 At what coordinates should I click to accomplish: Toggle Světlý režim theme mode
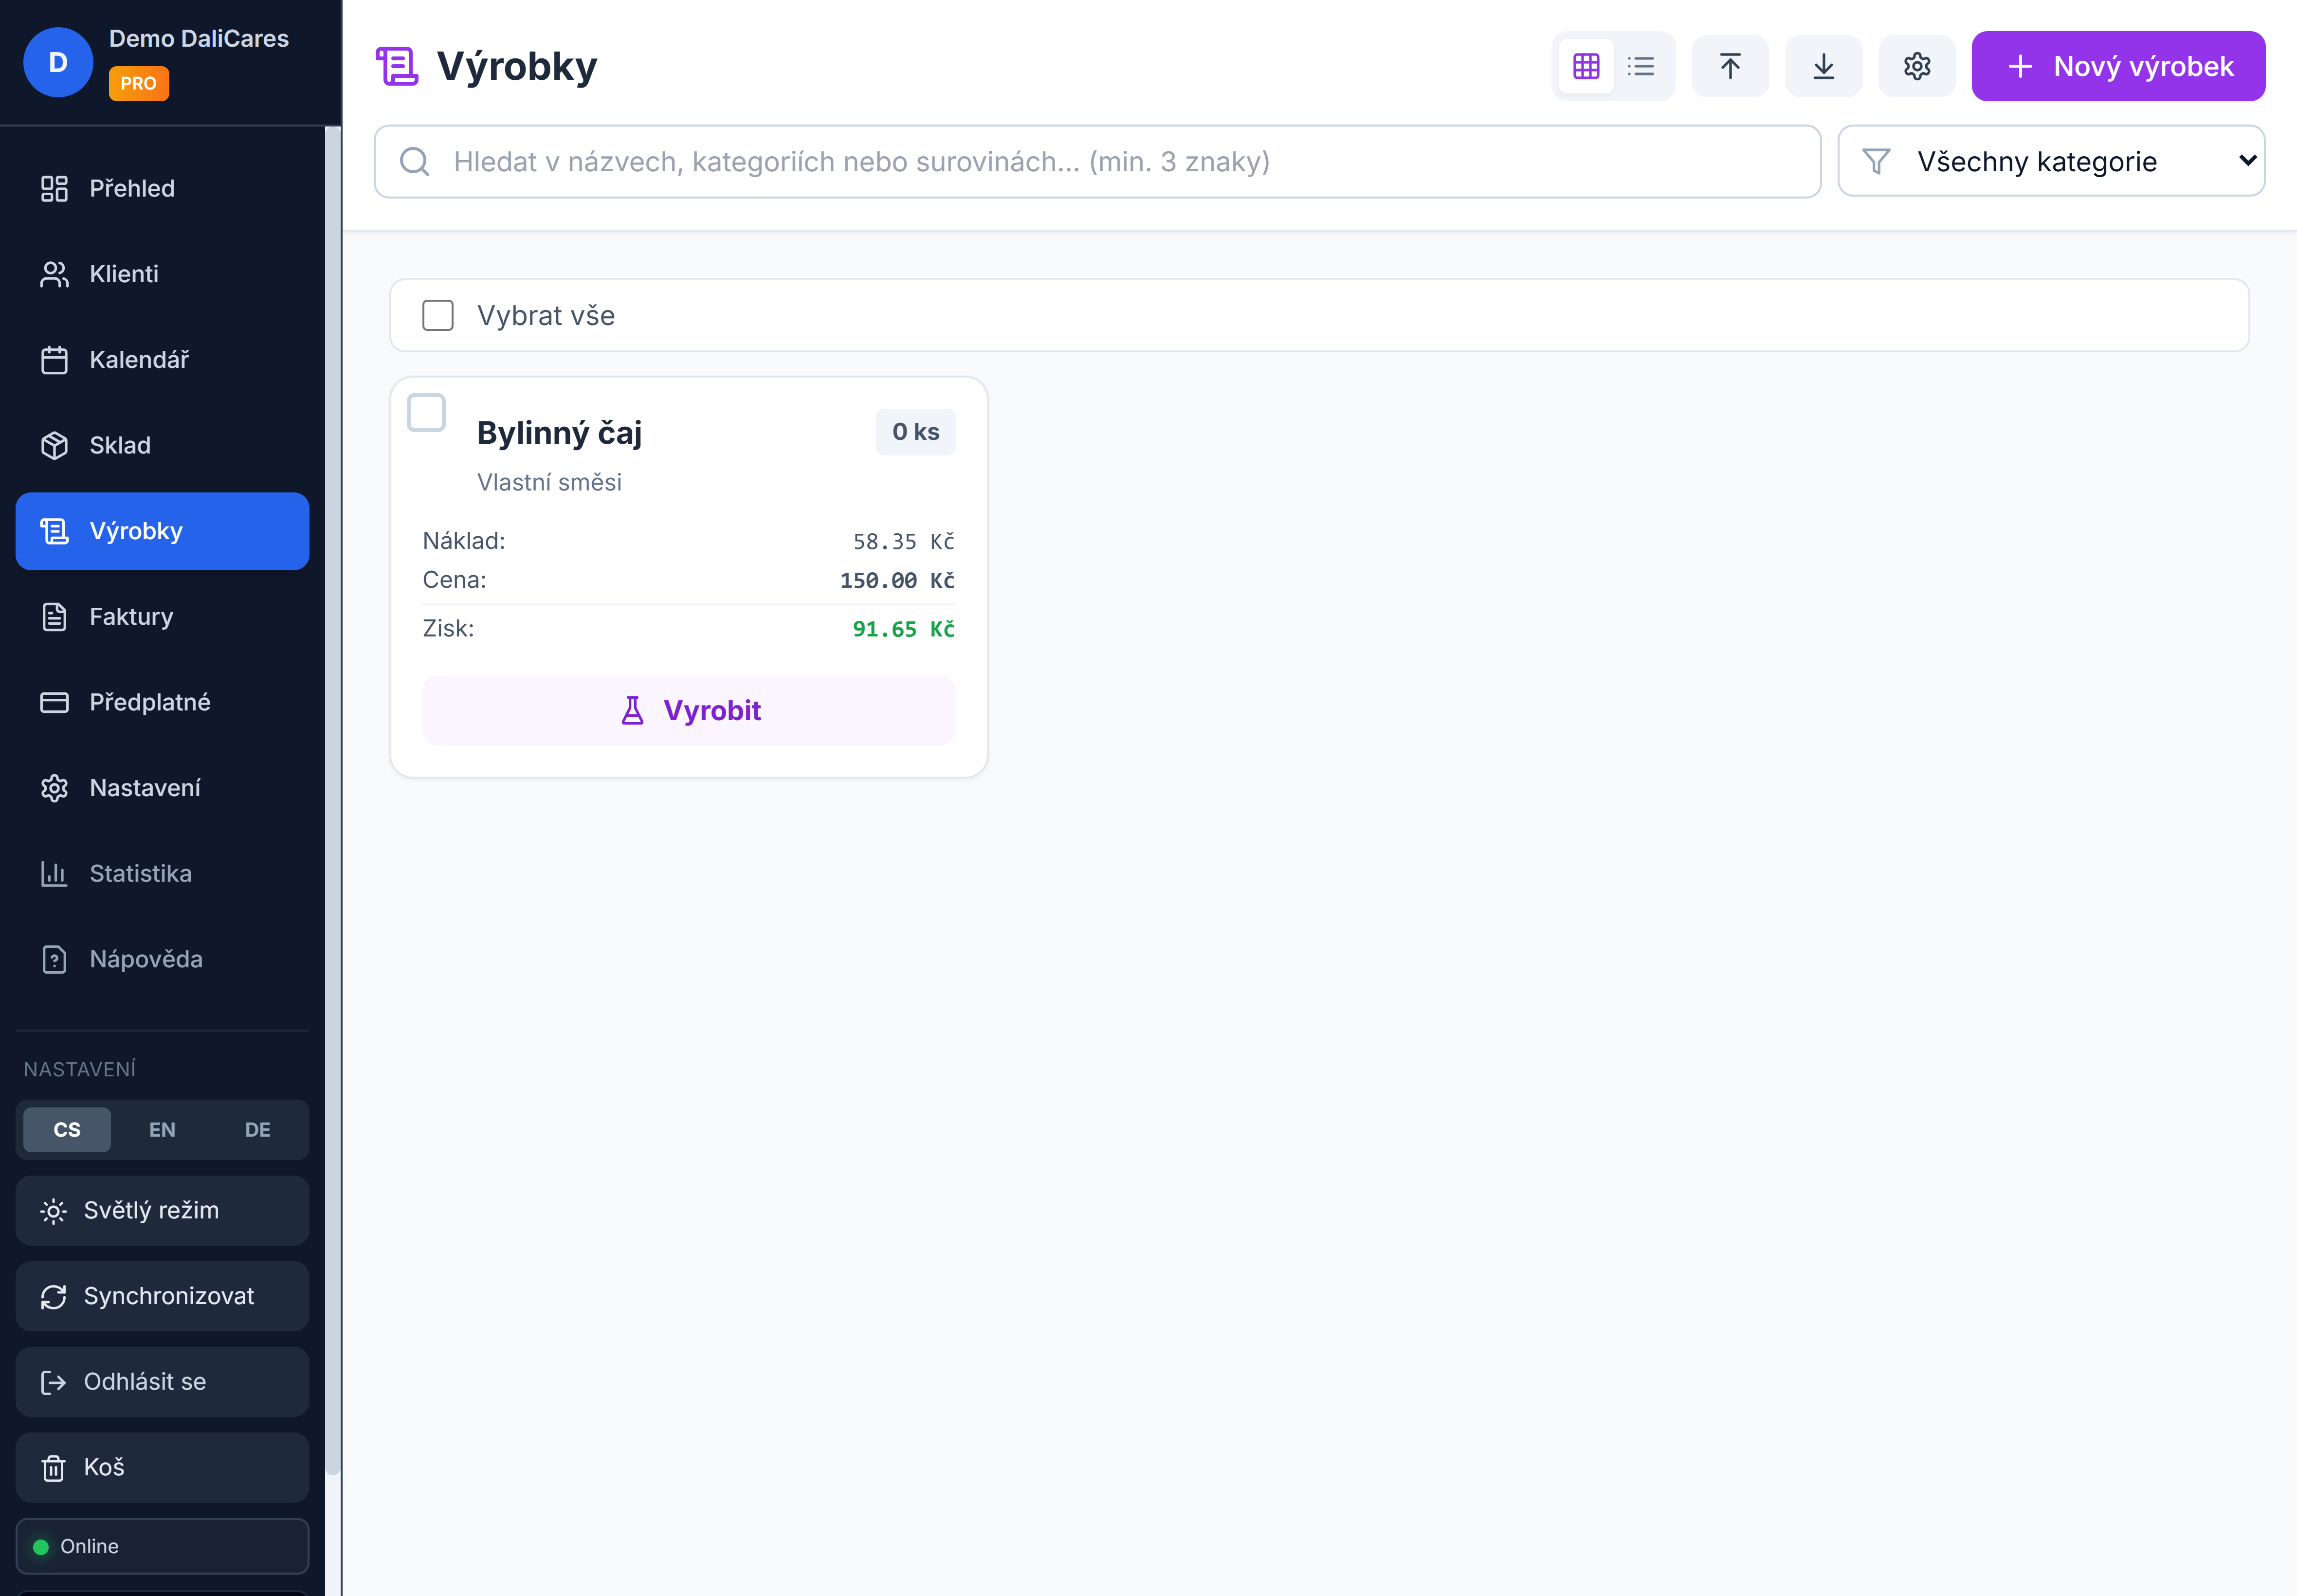pyautogui.click(x=162, y=1210)
